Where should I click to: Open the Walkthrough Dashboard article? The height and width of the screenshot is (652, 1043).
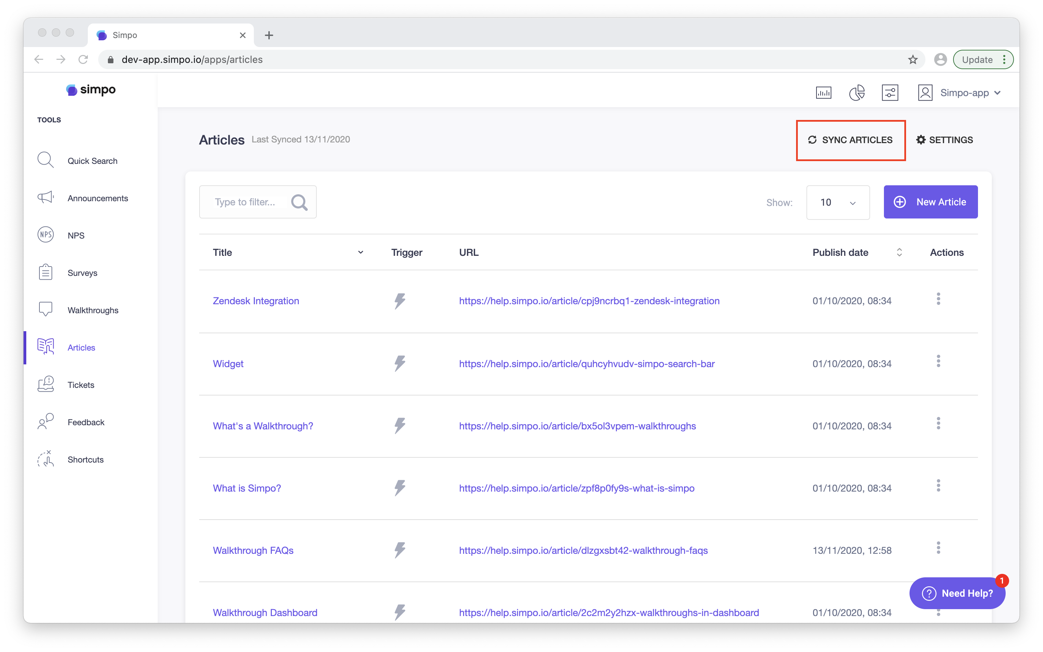[x=265, y=612]
